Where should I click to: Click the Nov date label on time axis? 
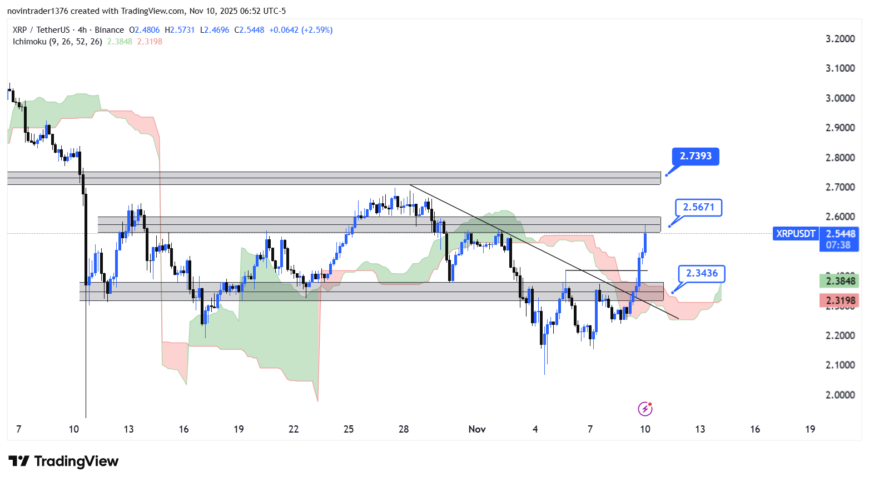coord(477,429)
